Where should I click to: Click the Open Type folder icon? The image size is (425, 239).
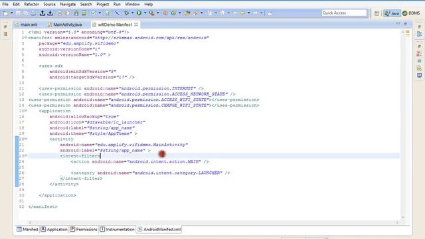click(x=187, y=13)
